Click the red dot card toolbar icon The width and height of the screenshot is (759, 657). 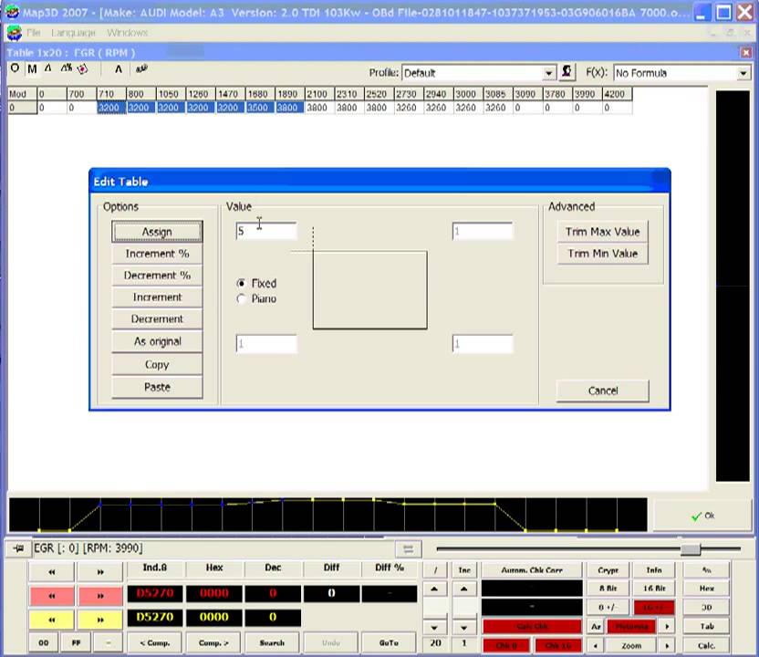click(x=83, y=69)
